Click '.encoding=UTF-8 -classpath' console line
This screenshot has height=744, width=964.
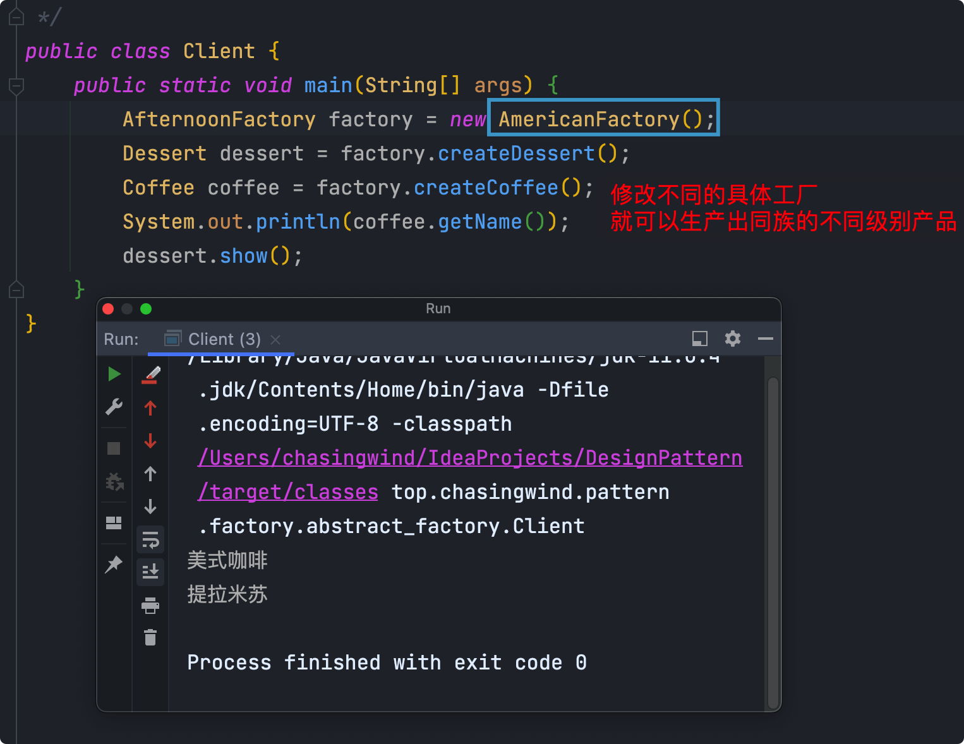[355, 424]
